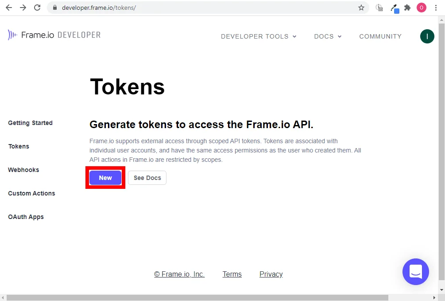Click the horizontal scrollbar right arrow
445x301 pixels.
coord(434,297)
